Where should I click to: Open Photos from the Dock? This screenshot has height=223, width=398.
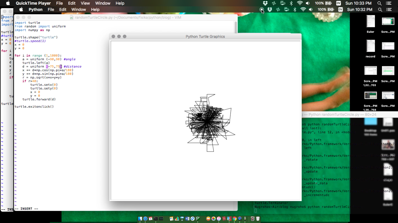pyautogui.click(x=214, y=219)
